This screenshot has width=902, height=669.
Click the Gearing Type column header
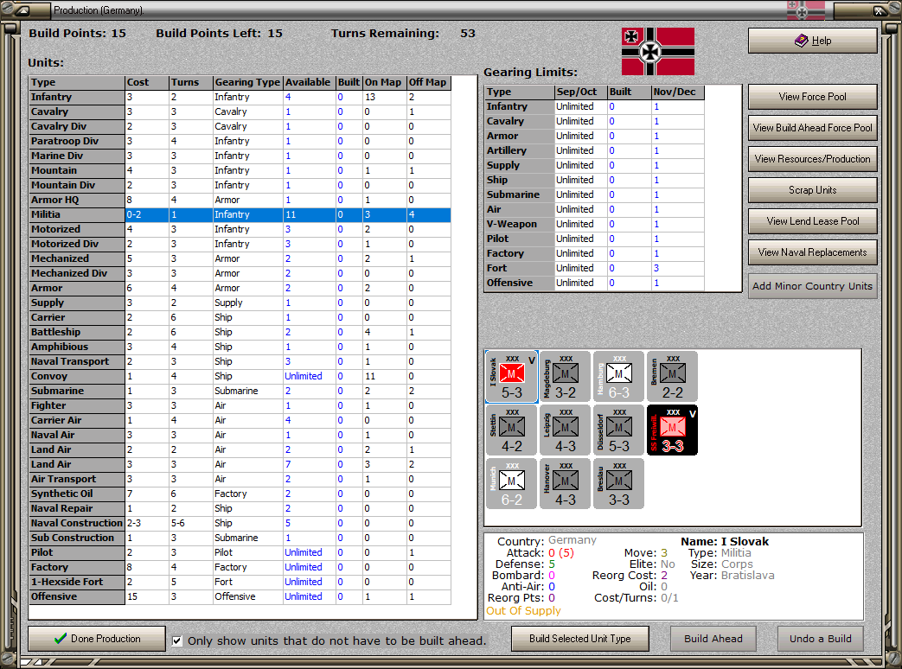[x=248, y=83]
